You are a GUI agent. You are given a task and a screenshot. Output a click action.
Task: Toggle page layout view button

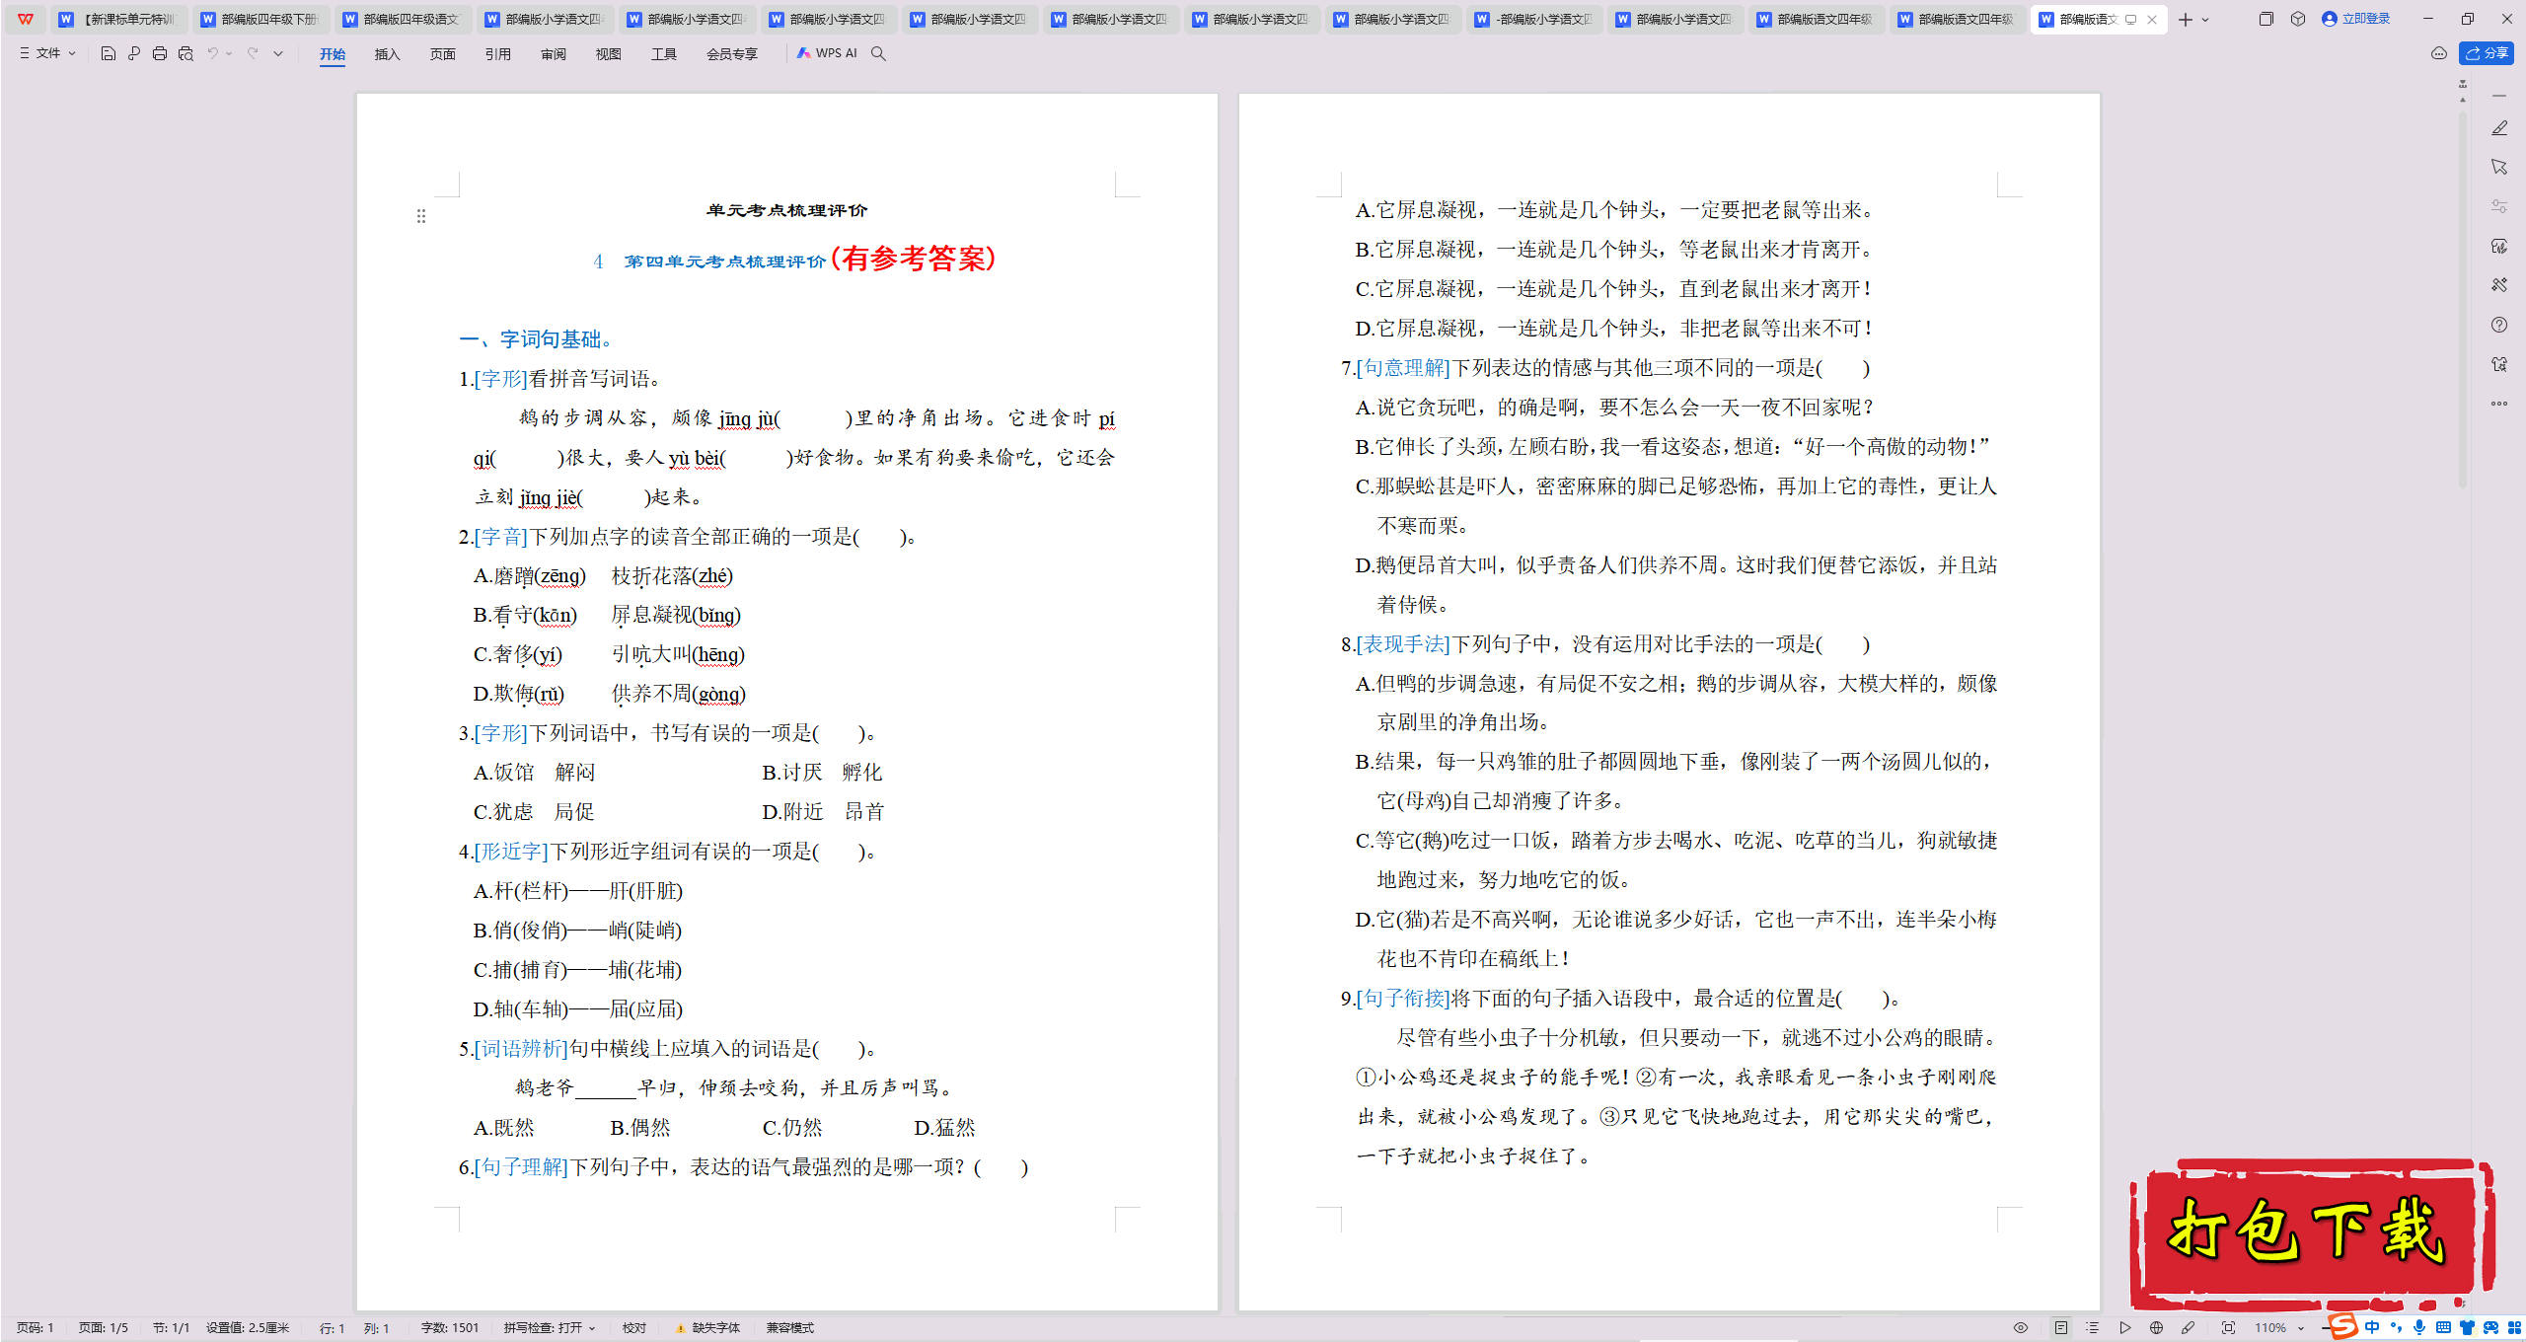pos(2061,1327)
